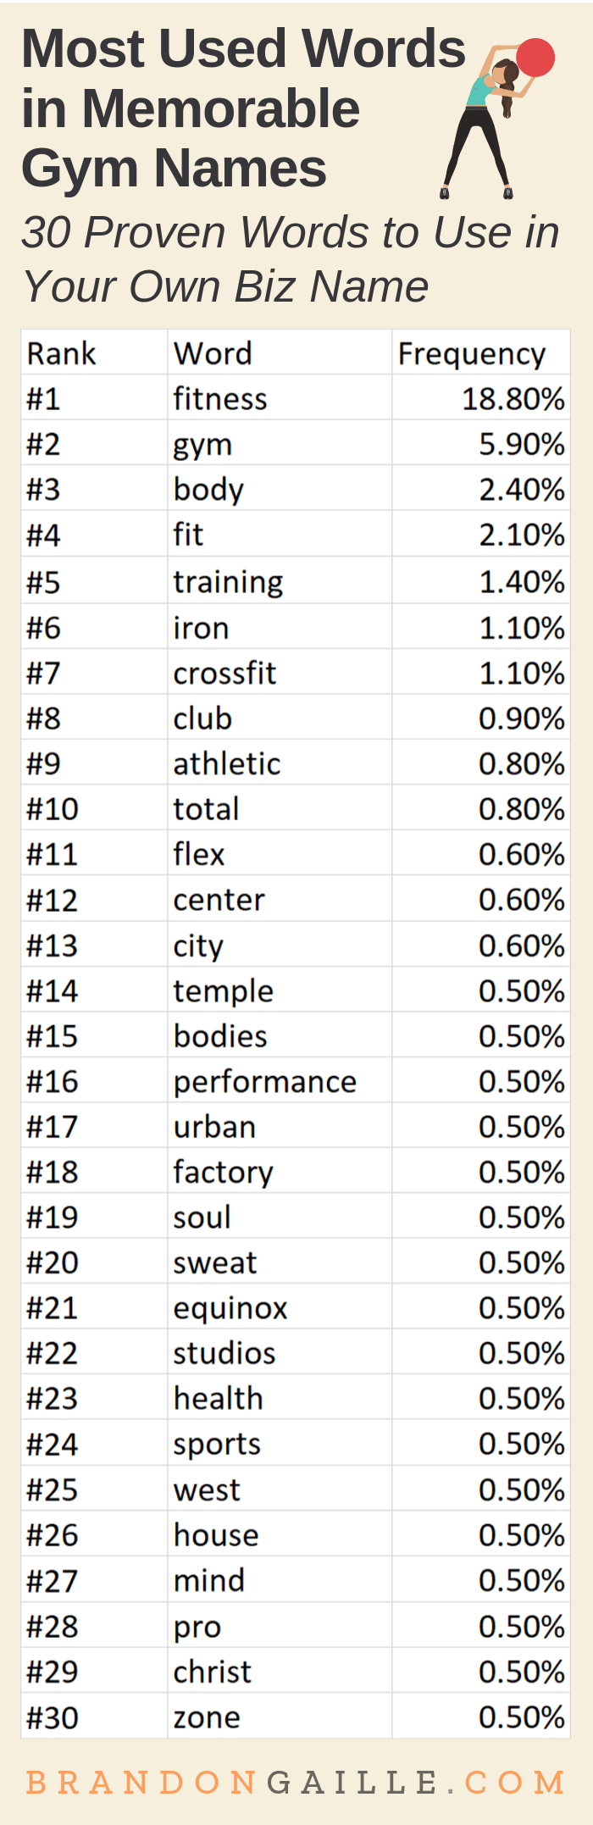Screen dimensions: 593x1825
Task: Click the word athletic
Action: [x=227, y=763]
